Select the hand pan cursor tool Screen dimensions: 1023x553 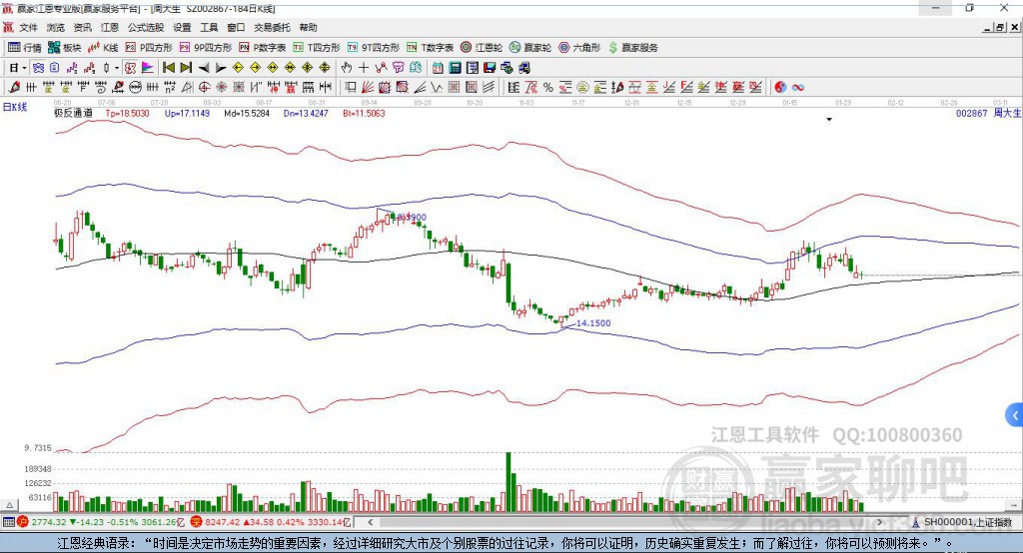347,68
